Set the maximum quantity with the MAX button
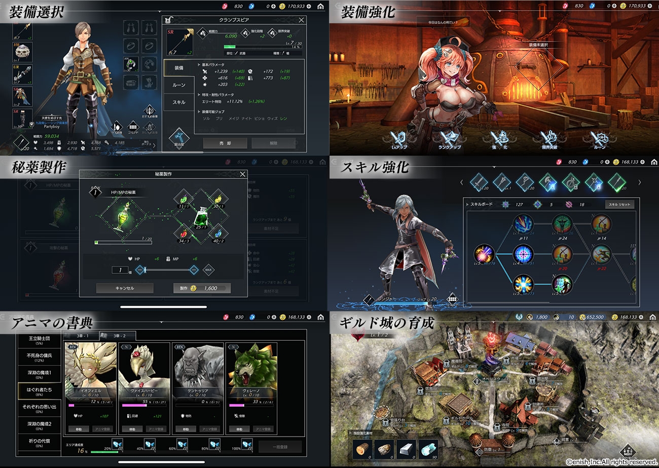This screenshot has width=659, height=468. [209, 270]
